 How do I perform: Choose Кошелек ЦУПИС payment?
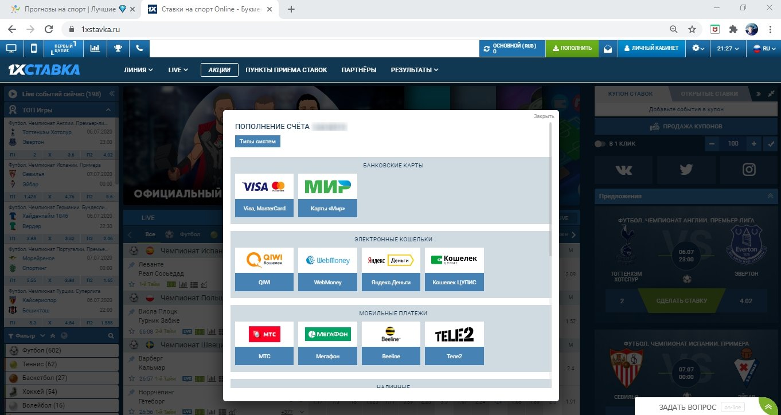(x=454, y=269)
